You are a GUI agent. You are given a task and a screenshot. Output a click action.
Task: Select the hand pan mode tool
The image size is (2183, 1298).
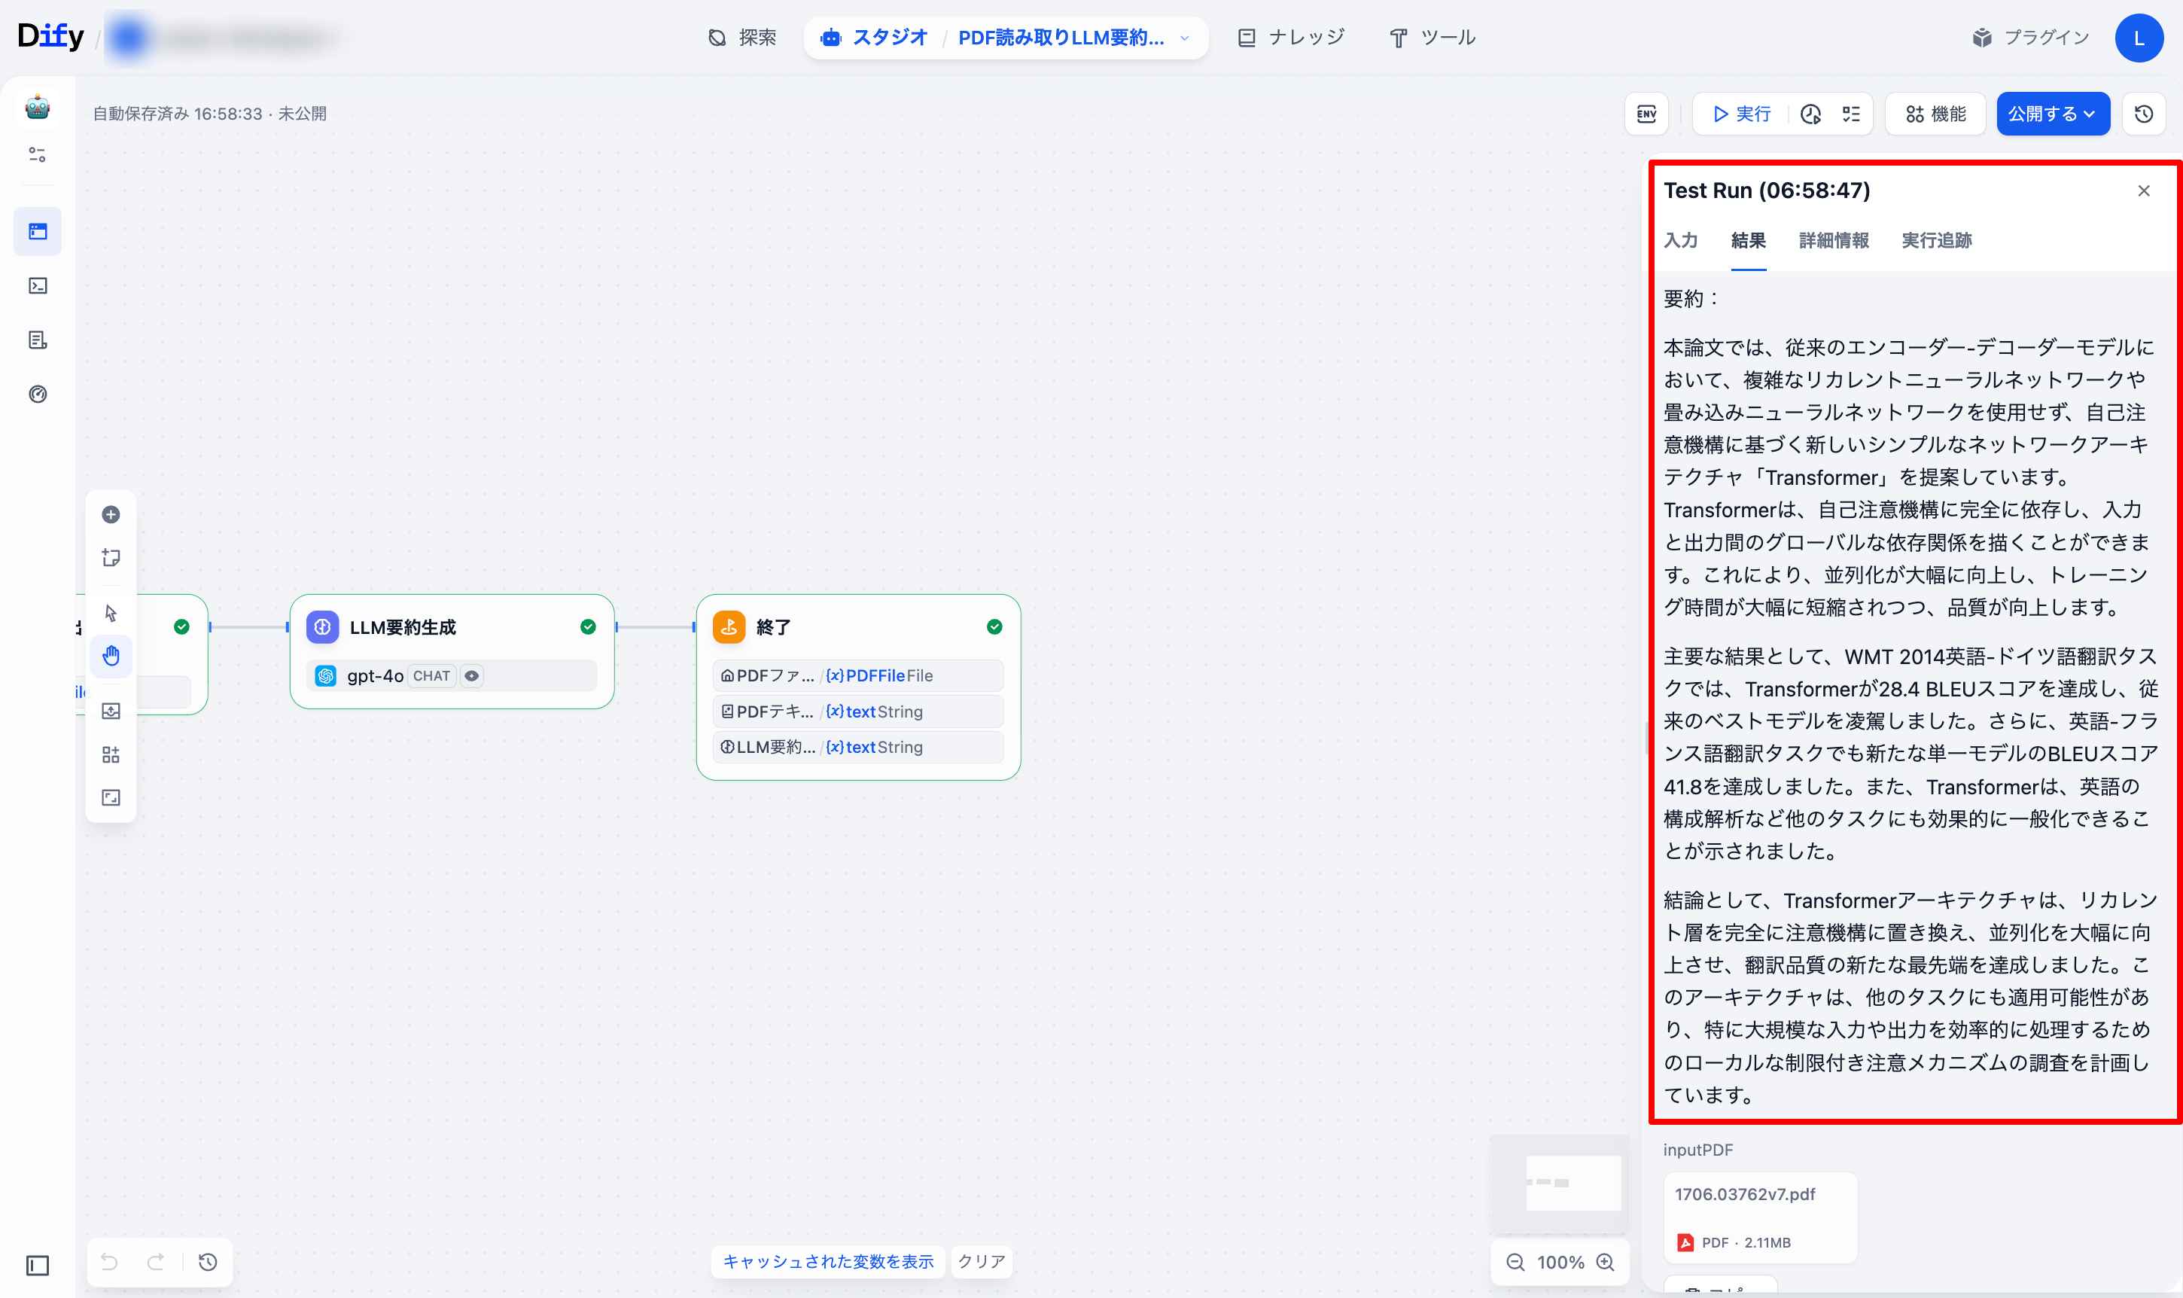[x=111, y=656]
